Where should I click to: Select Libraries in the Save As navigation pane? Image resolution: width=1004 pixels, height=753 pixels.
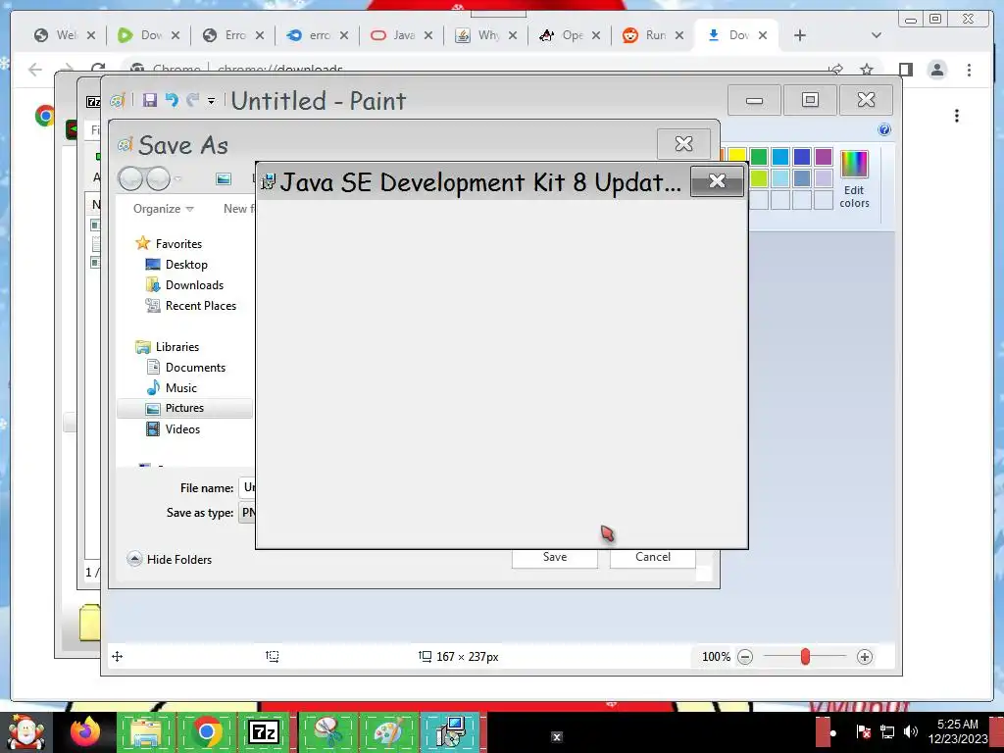(x=167, y=347)
